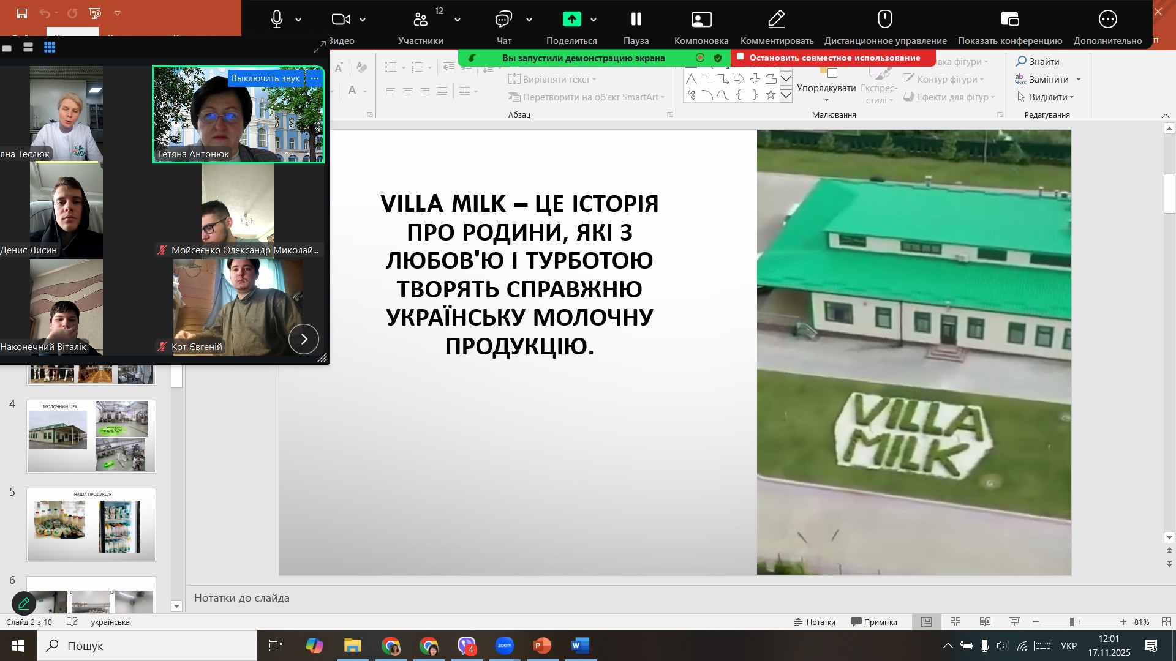Open the Zoom chat icon

point(503,20)
